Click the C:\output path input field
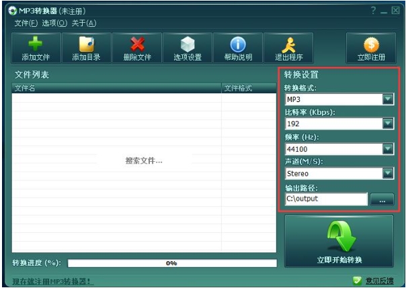Image resolution: width=406 pixels, height=290 pixels. tap(326, 199)
